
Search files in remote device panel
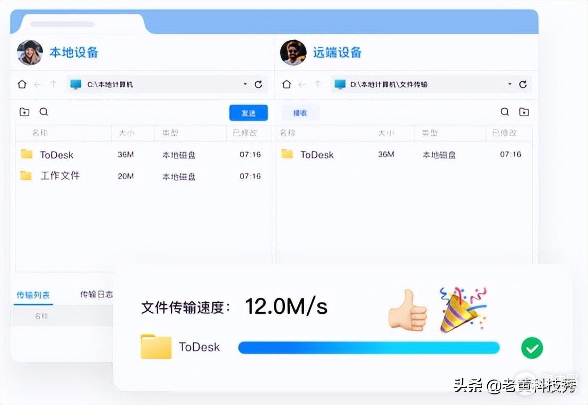505,112
